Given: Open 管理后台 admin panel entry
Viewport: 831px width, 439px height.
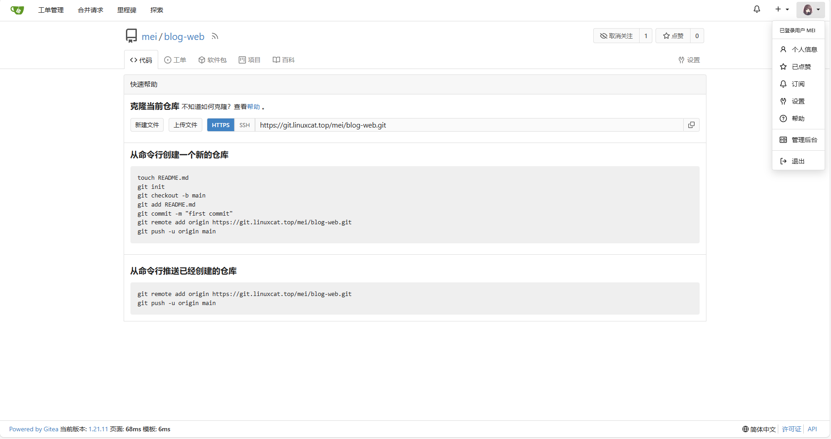Looking at the screenshot, I should pos(804,140).
